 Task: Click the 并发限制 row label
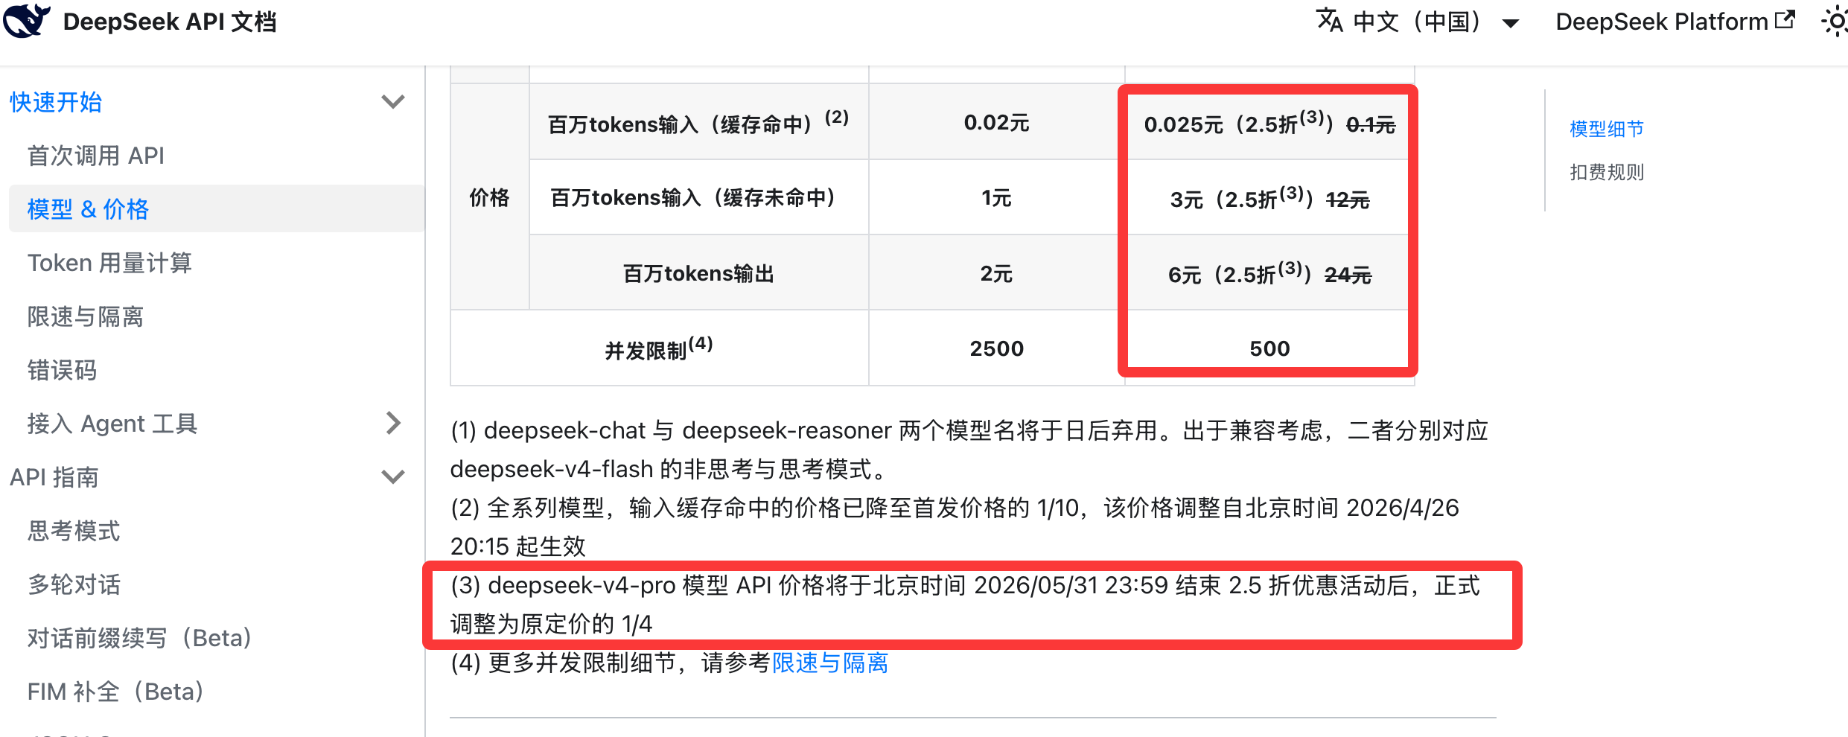(x=659, y=348)
